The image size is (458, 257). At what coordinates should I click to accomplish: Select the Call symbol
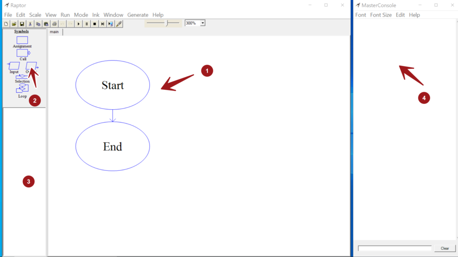(x=22, y=53)
